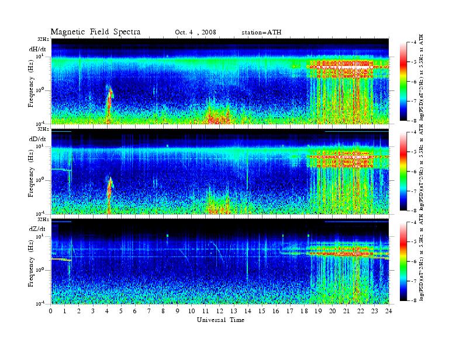Click the rotated log(PSD) label beside the dD/dt color bar
The width and height of the screenshot is (463, 357).
coord(421,167)
